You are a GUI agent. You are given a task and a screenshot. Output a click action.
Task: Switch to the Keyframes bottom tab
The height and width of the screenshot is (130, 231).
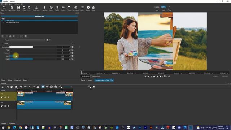(x=12, y=123)
